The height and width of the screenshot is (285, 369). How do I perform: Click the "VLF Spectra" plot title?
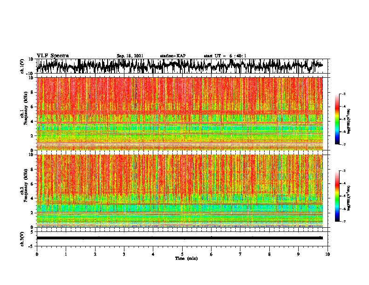(x=53, y=56)
